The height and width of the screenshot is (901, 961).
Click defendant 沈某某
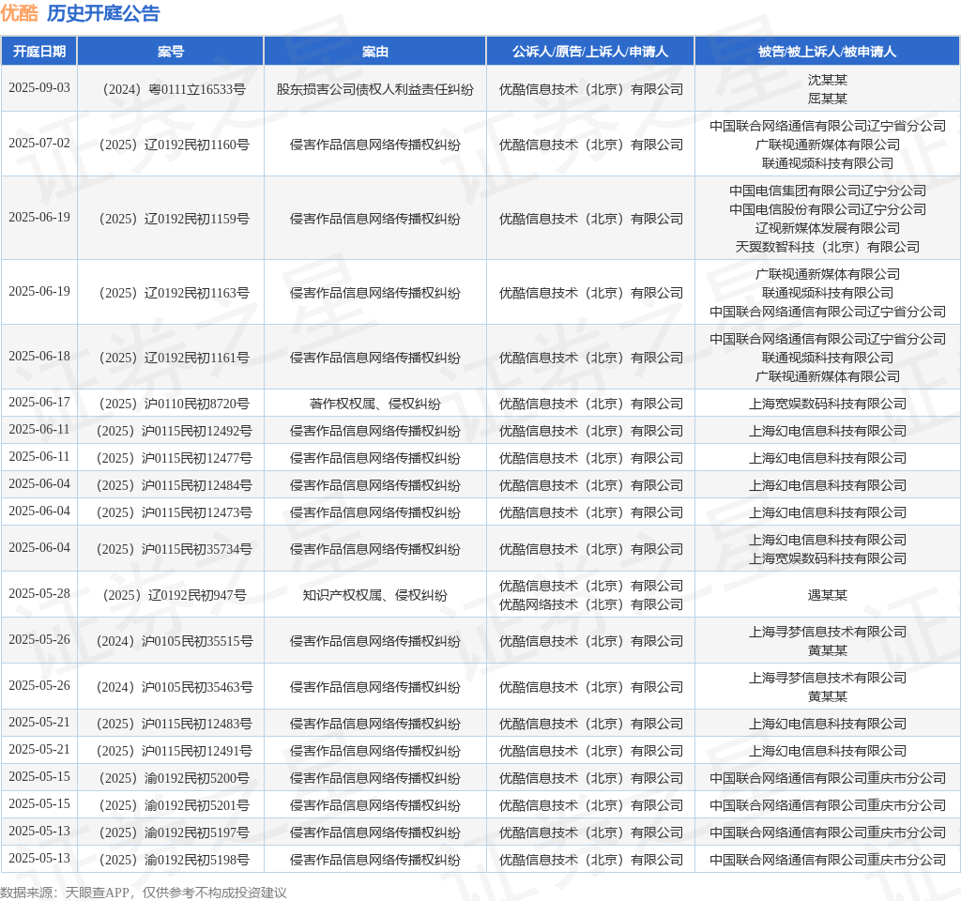click(828, 80)
